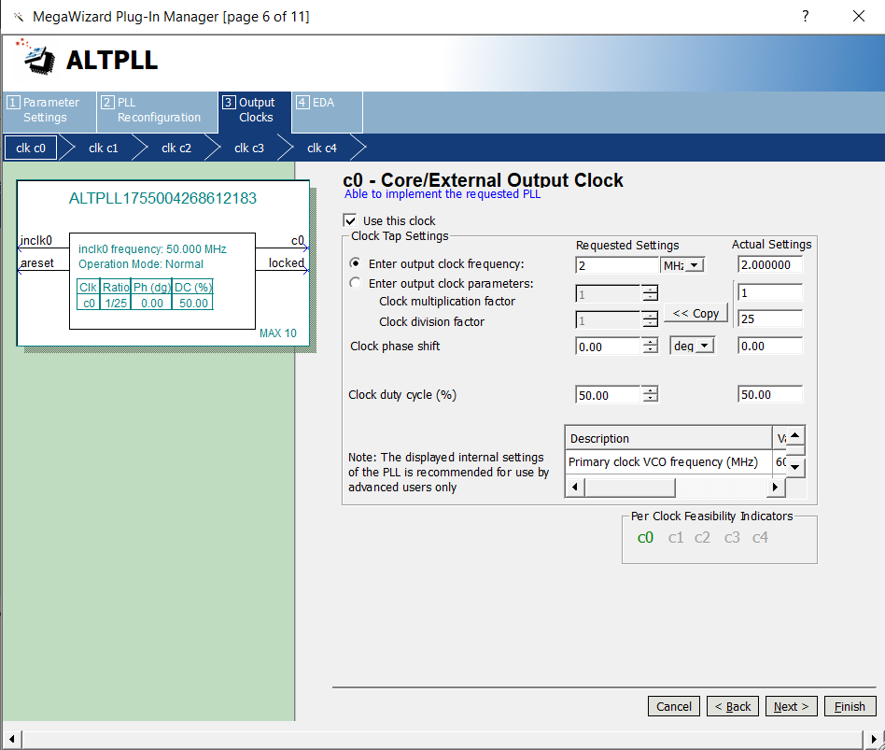Click the 1/25 ratio cell in diagram
The image size is (885, 750).
[116, 304]
